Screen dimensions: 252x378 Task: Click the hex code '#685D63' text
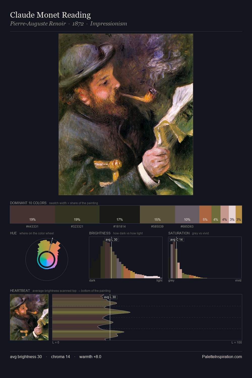pos(187,227)
